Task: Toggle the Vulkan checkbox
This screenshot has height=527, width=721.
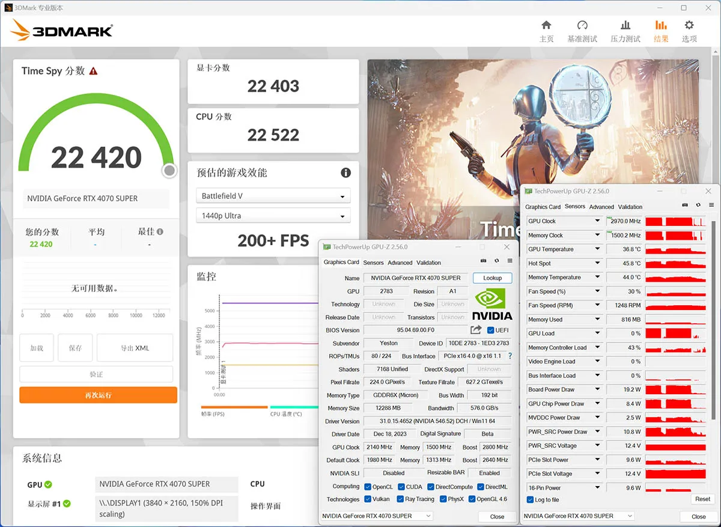Action: [x=367, y=499]
